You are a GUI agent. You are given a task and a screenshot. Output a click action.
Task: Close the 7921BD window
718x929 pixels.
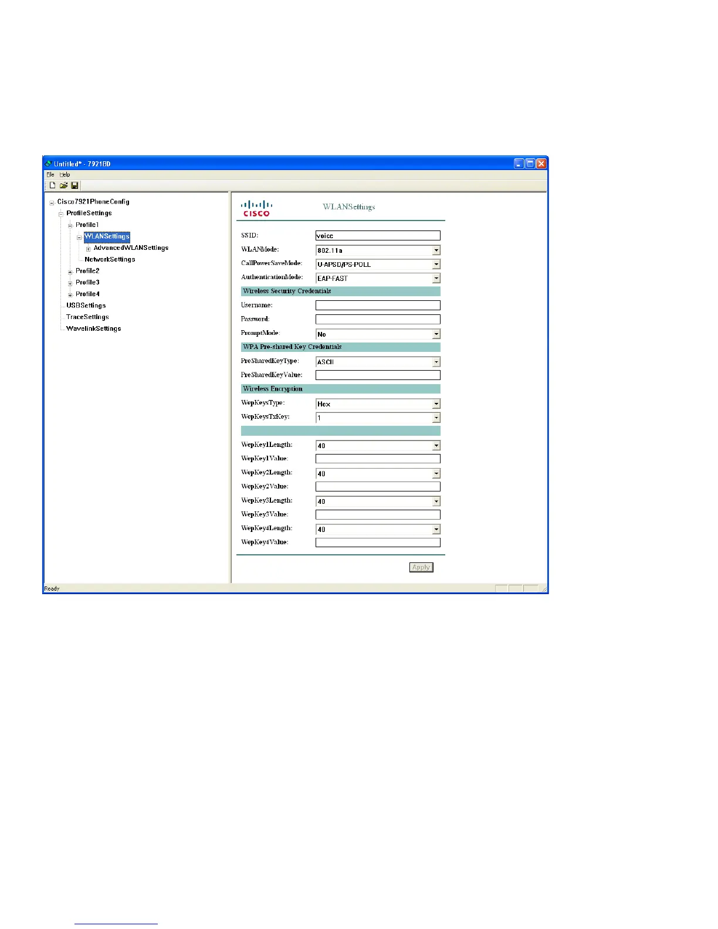coord(541,164)
